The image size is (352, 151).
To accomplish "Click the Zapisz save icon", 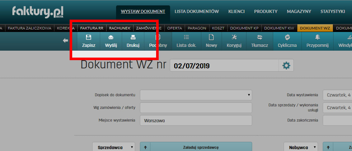I will [x=89, y=37].
